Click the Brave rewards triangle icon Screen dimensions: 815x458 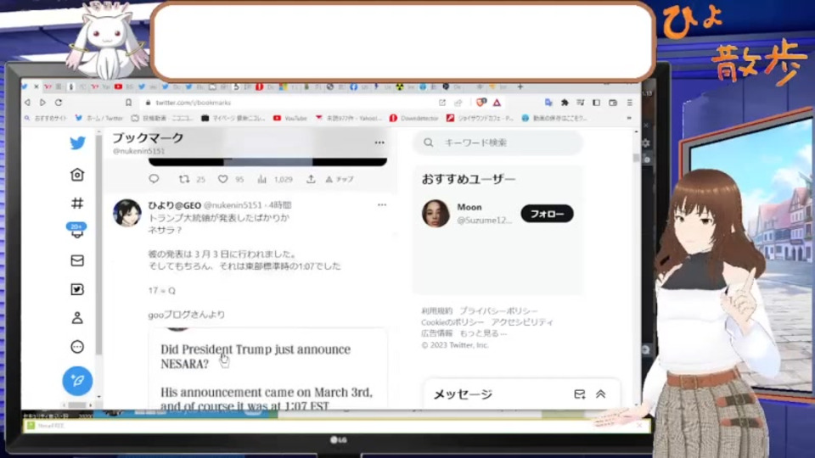[497, 103]
